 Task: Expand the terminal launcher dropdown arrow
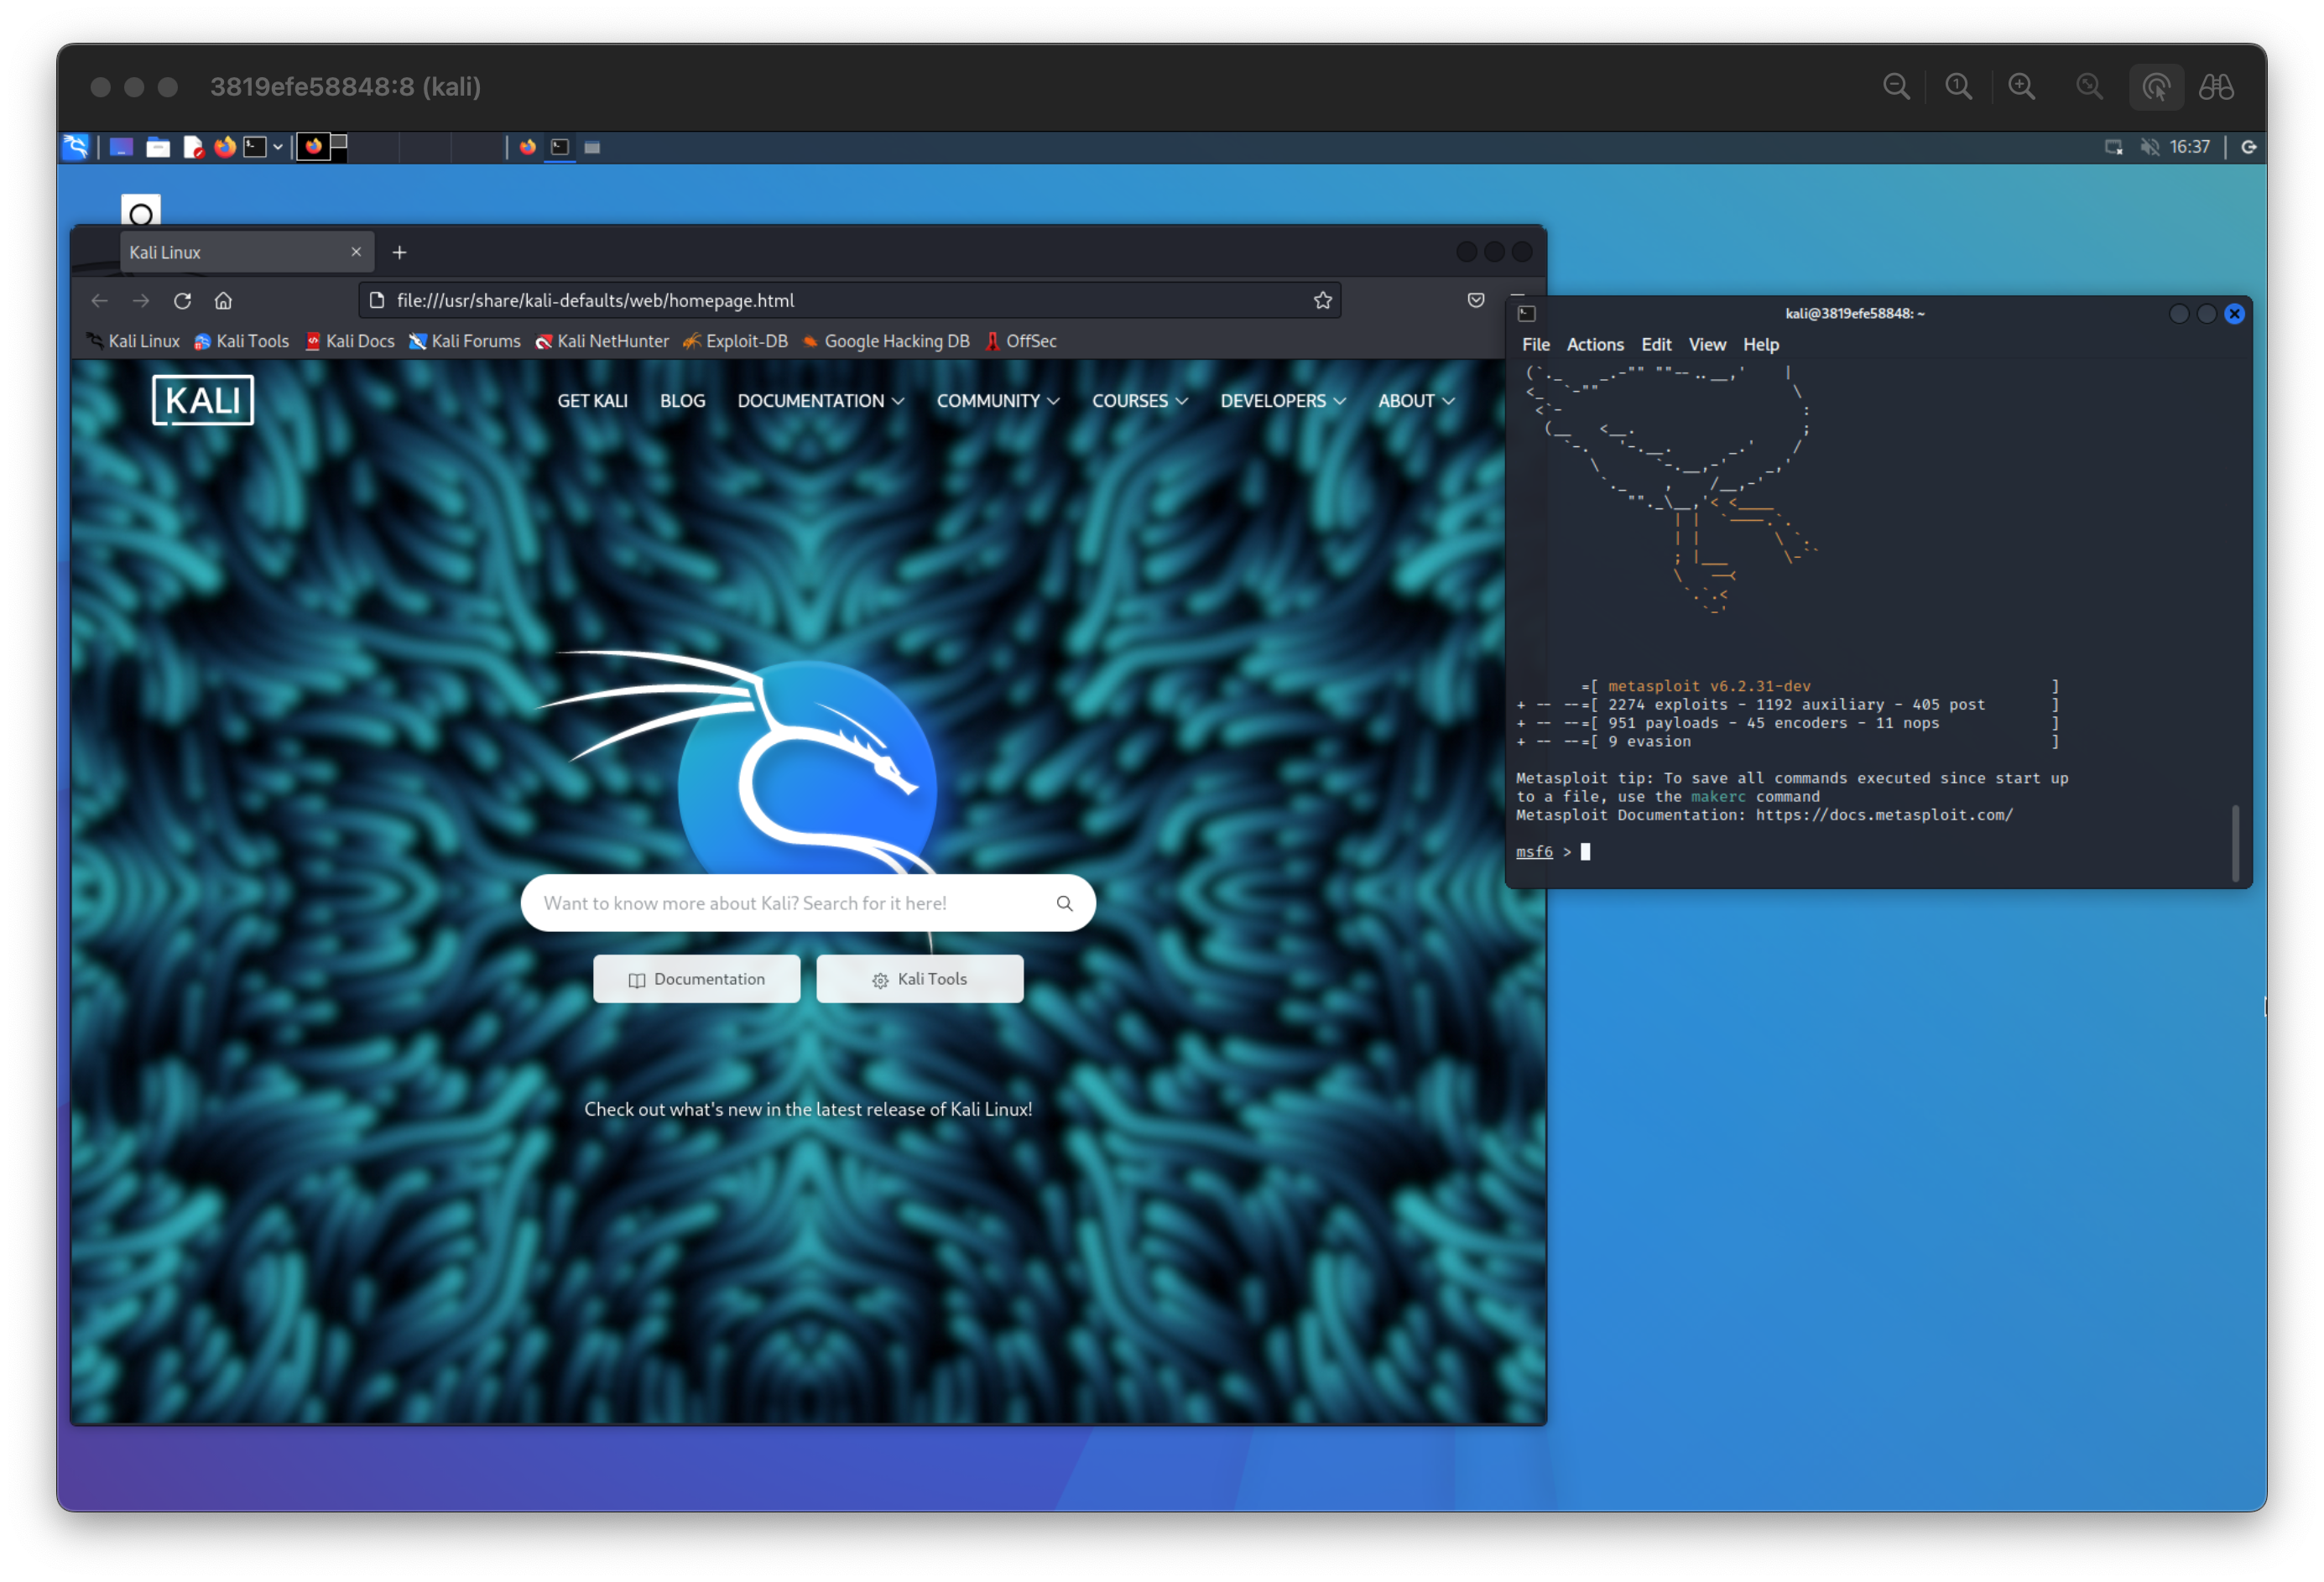(278, 147)
